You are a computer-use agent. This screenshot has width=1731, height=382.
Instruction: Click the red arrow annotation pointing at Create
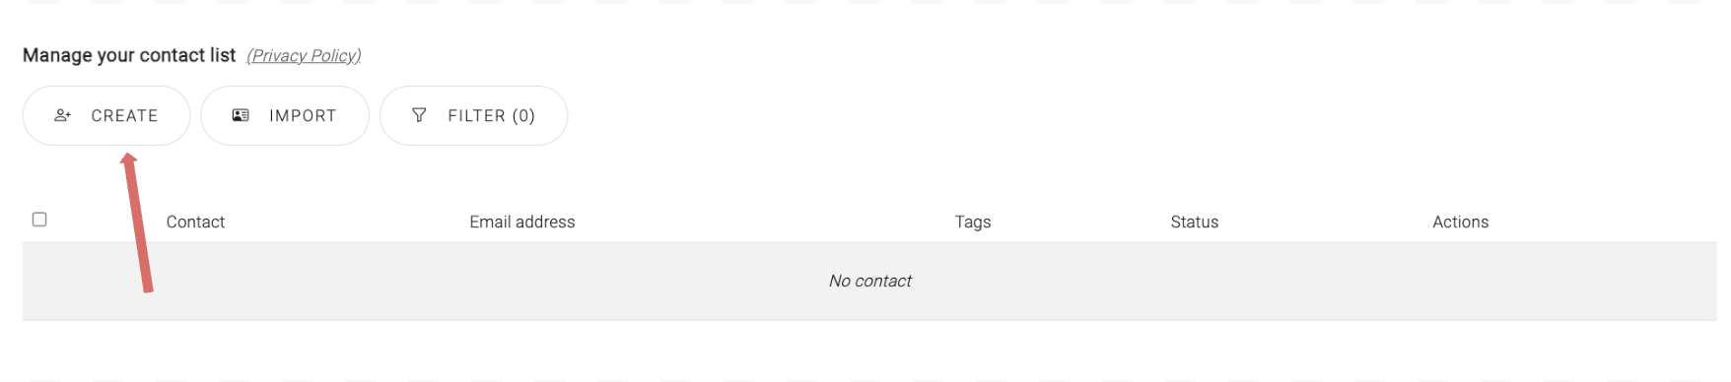136,223
